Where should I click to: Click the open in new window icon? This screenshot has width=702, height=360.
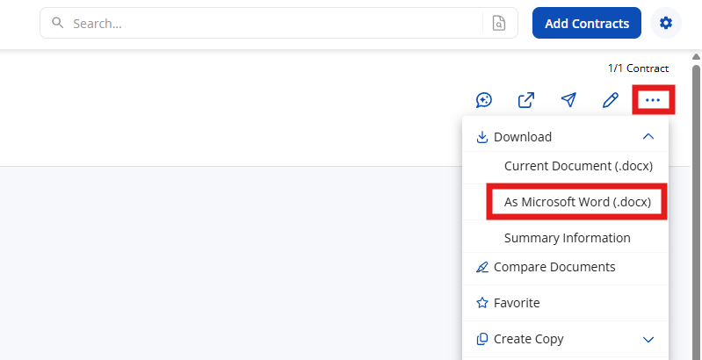(x=525, y=100)
